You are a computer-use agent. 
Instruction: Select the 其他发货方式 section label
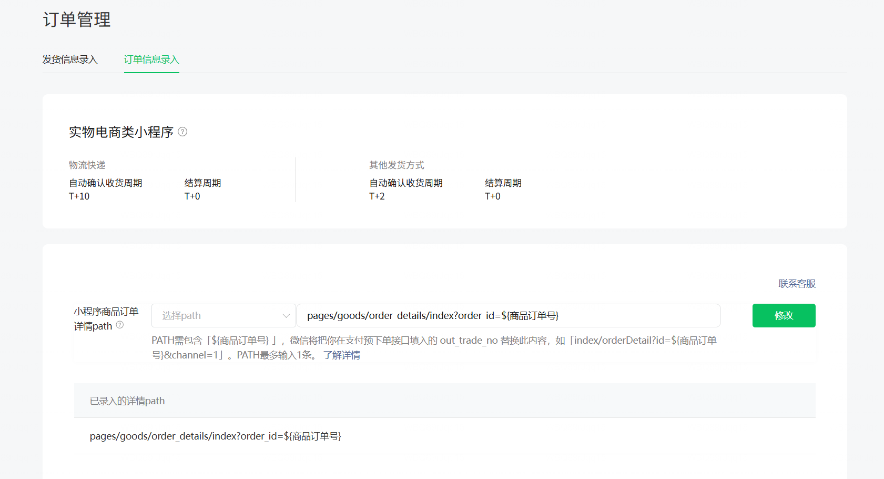[397, 165]
